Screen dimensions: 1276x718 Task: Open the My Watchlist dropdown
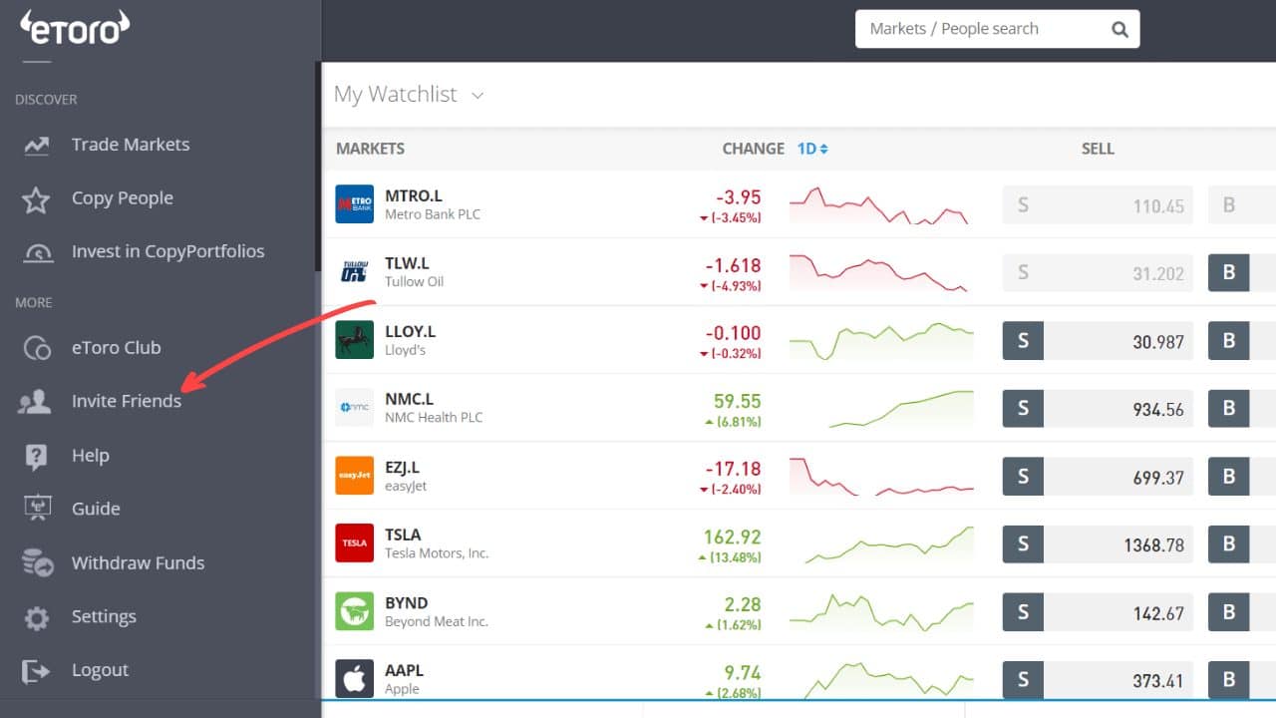pos(478,95)
